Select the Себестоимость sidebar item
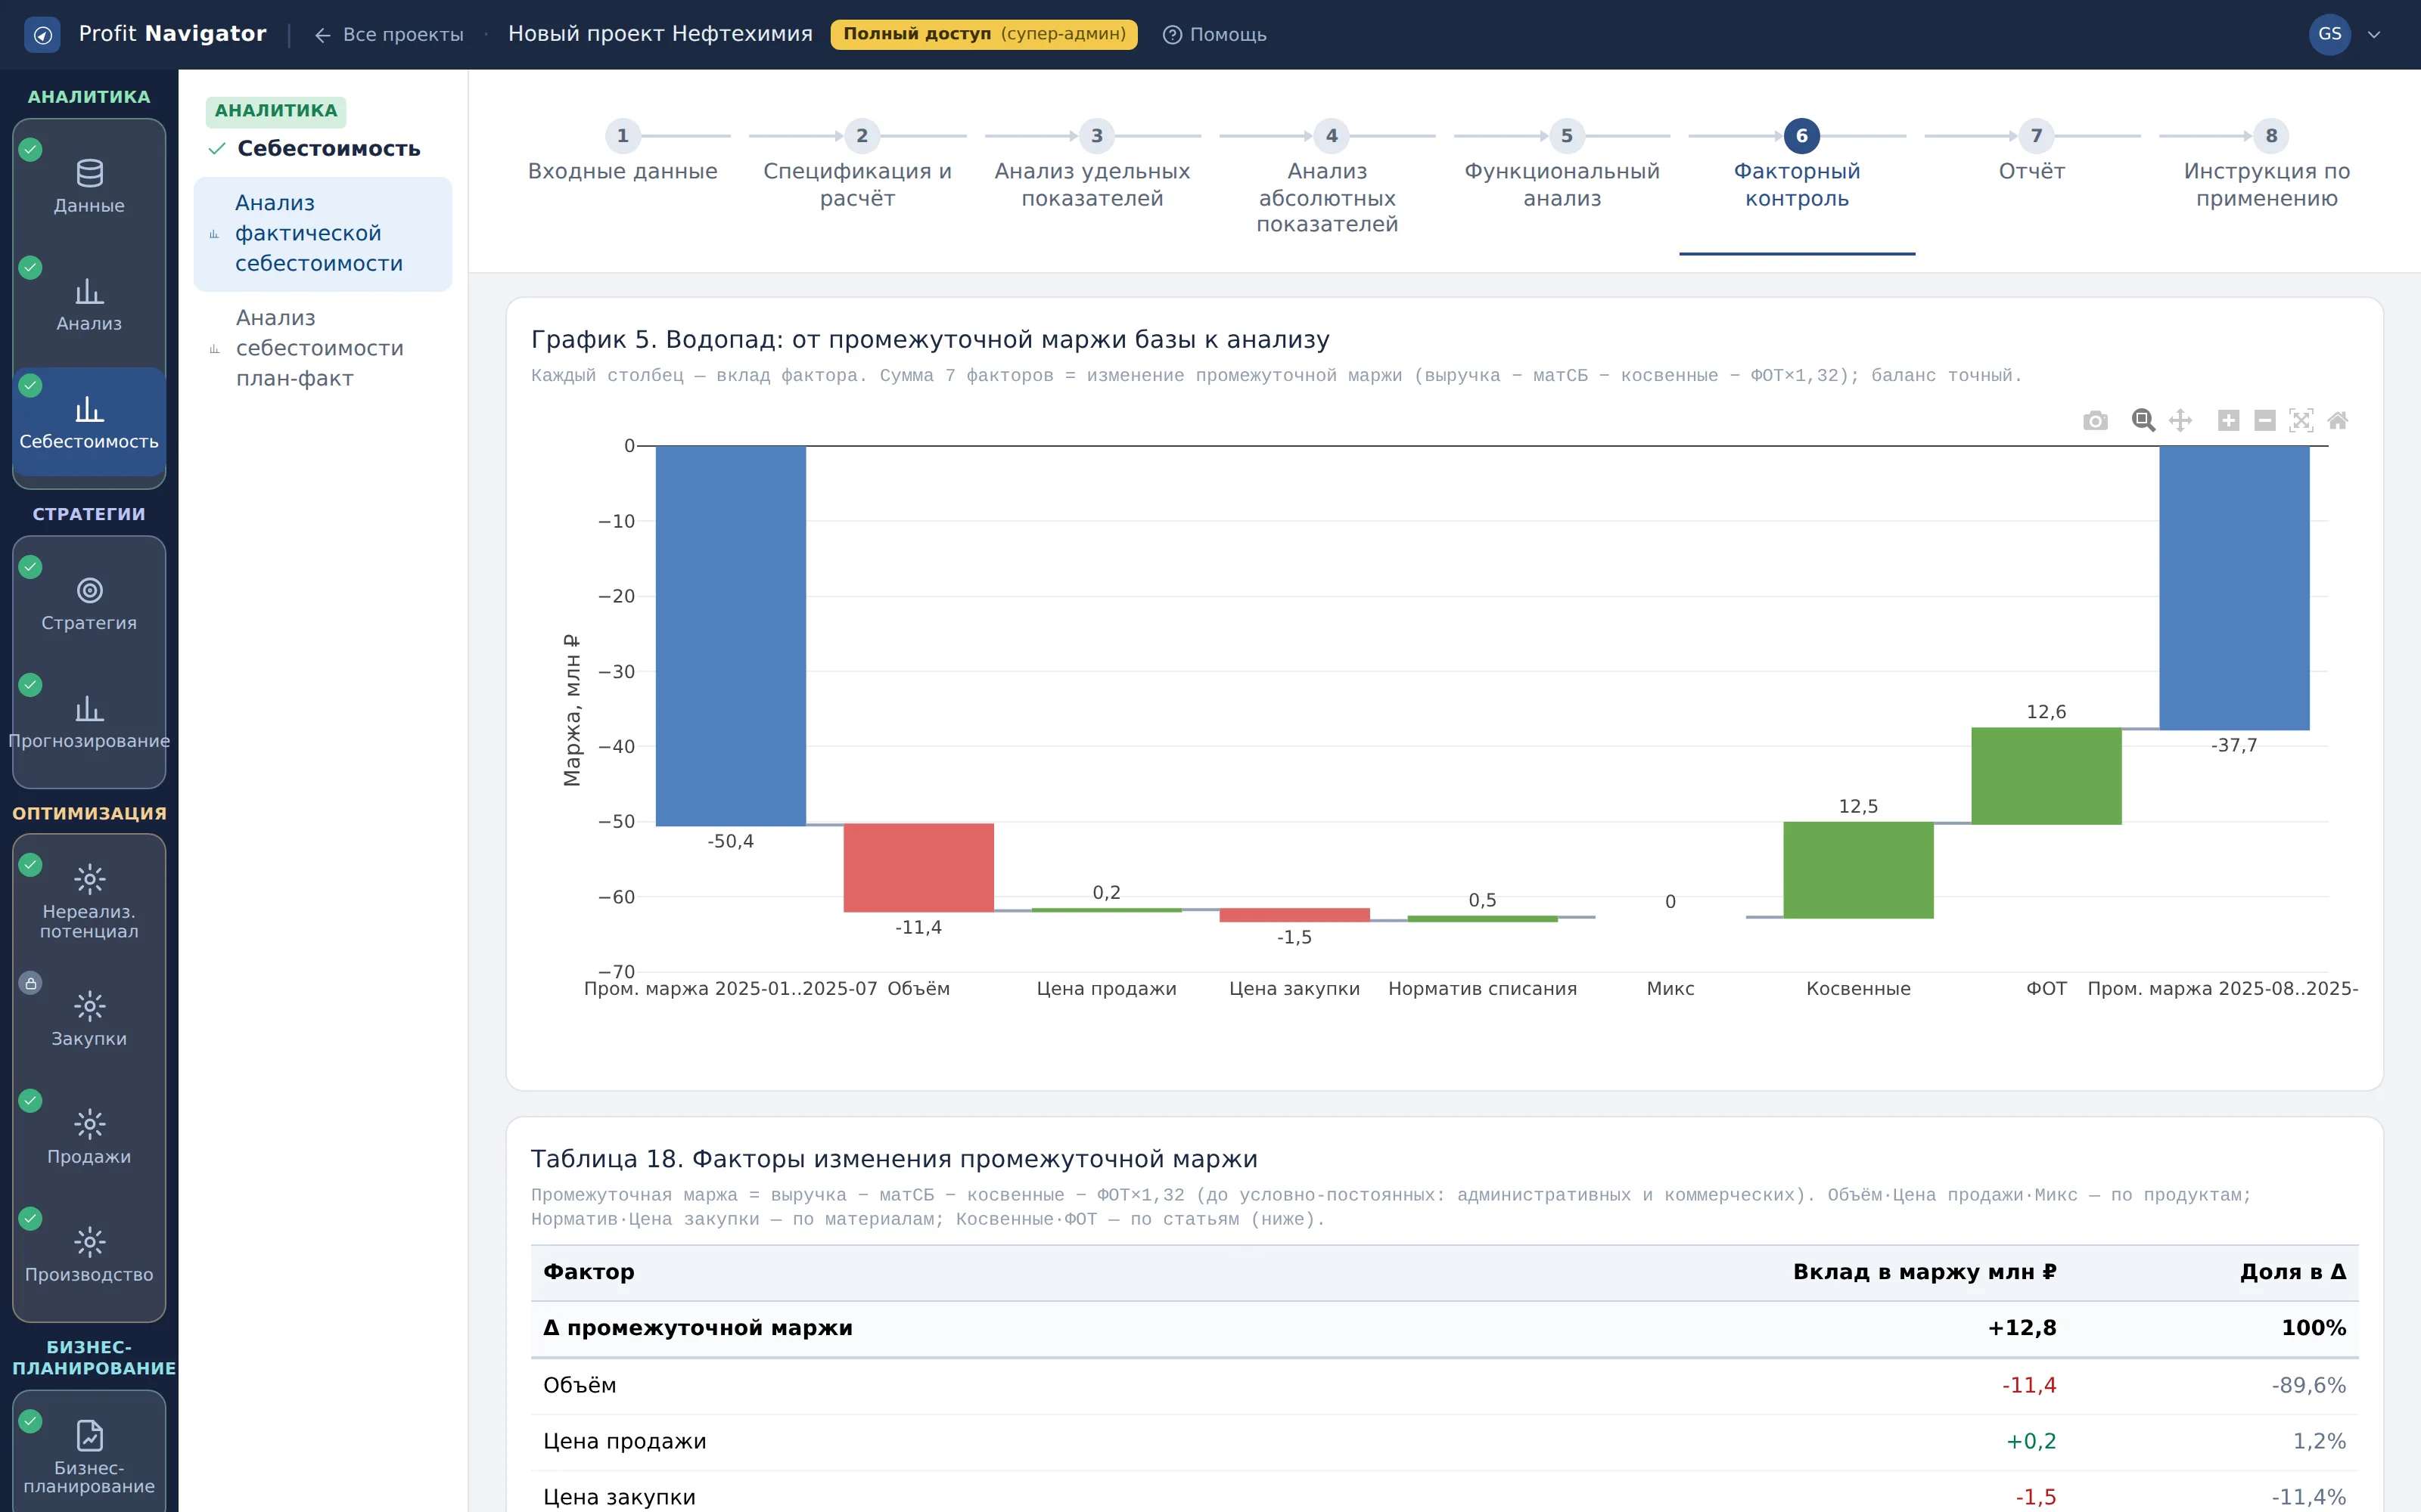This screenshot has width=2421, height=1512. click(x=89, y=422)
